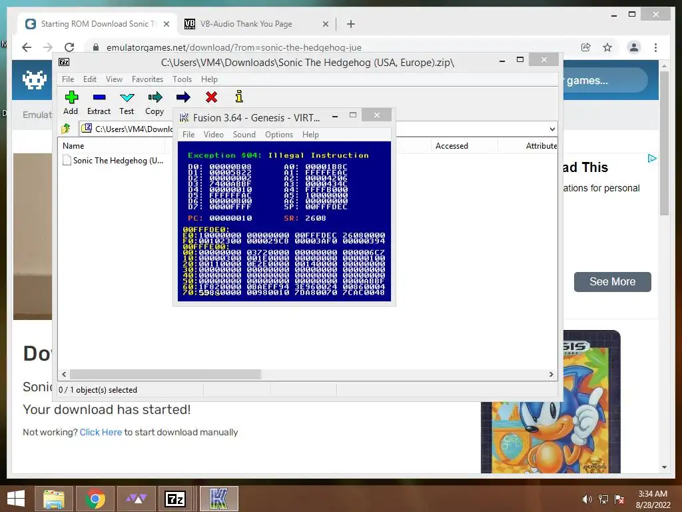Click the ad choices icon

(x=651, y=158)
